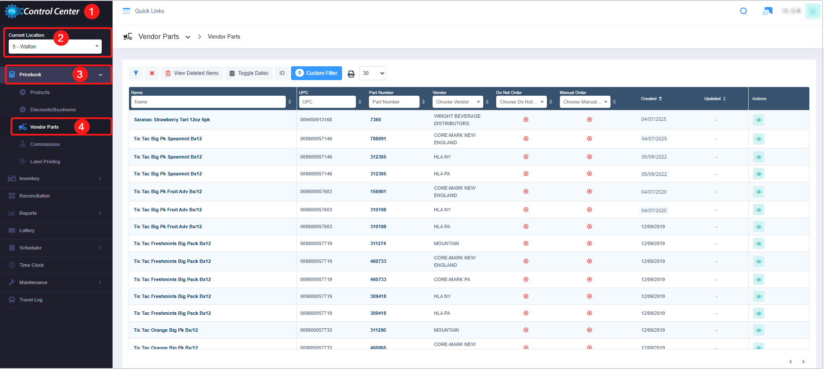Go to the next table page arrow

(803, 362)
